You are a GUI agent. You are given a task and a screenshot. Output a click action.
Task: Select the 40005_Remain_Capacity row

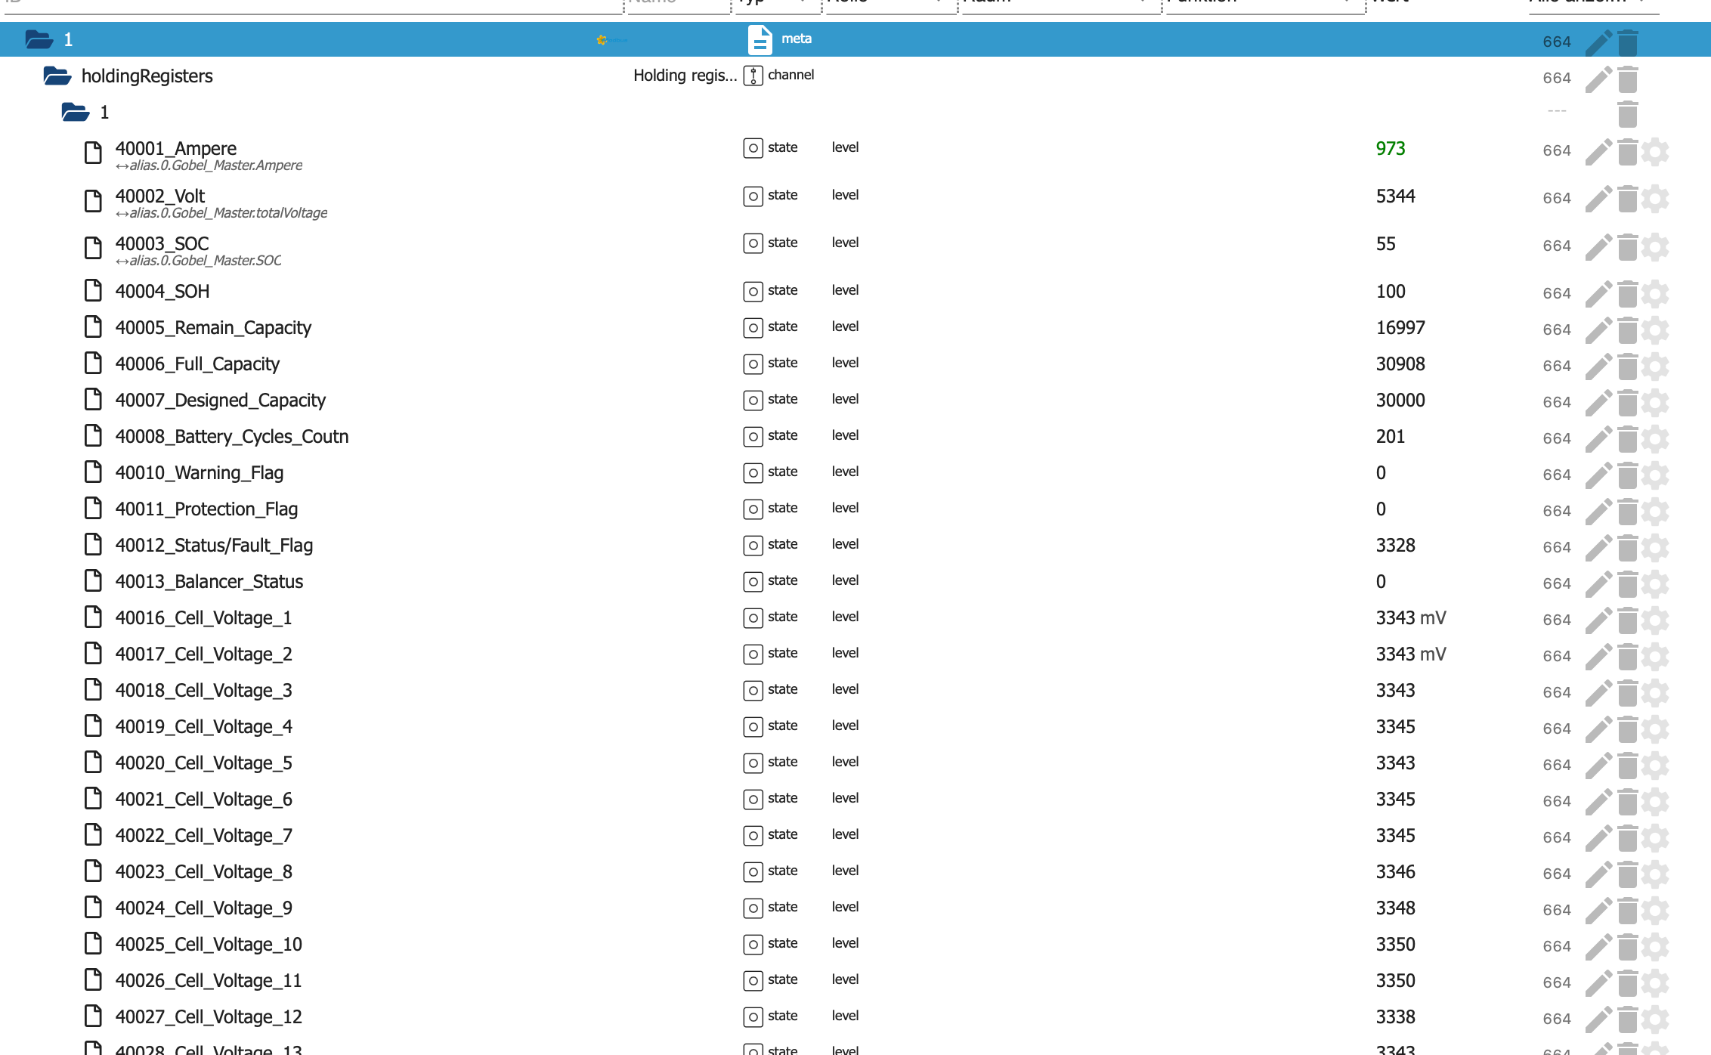point(212,328)
